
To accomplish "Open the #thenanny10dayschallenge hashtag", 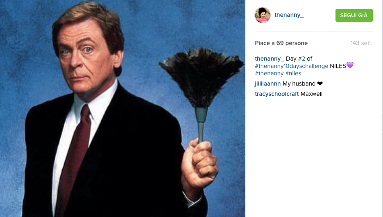I will point(291,66).
